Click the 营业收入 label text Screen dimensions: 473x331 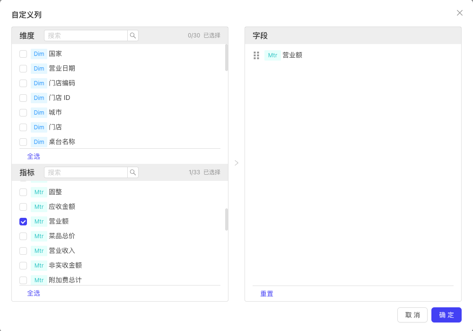tap(62, 250)
